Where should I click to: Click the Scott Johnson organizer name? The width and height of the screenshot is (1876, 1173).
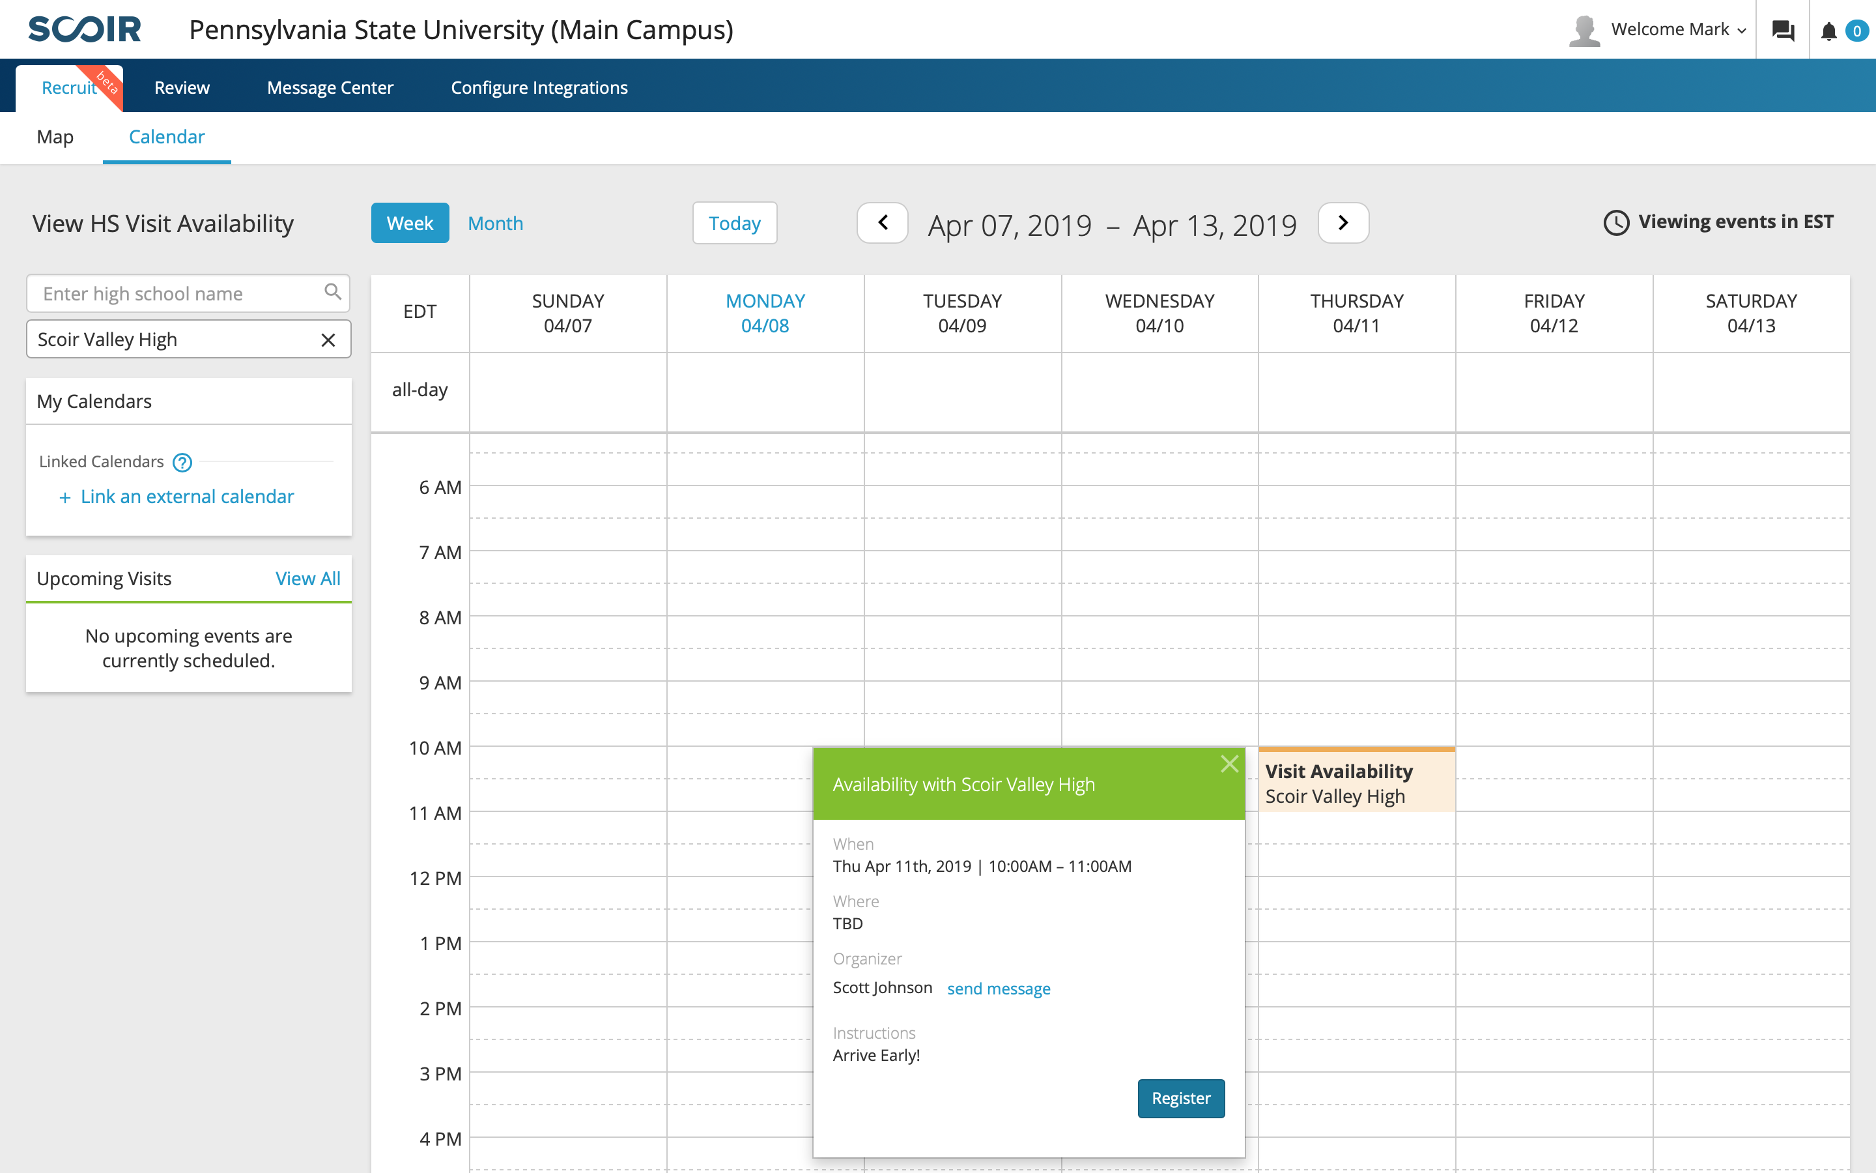click(882, 987)
